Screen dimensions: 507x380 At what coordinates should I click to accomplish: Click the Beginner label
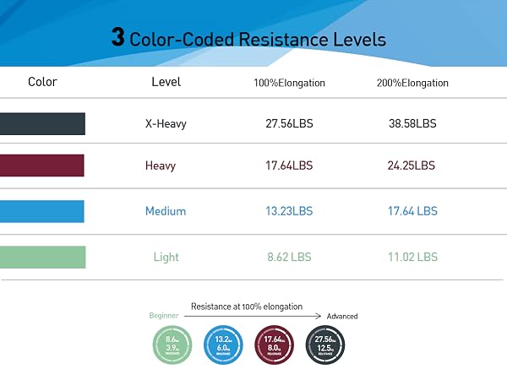(x=164, y=316)
